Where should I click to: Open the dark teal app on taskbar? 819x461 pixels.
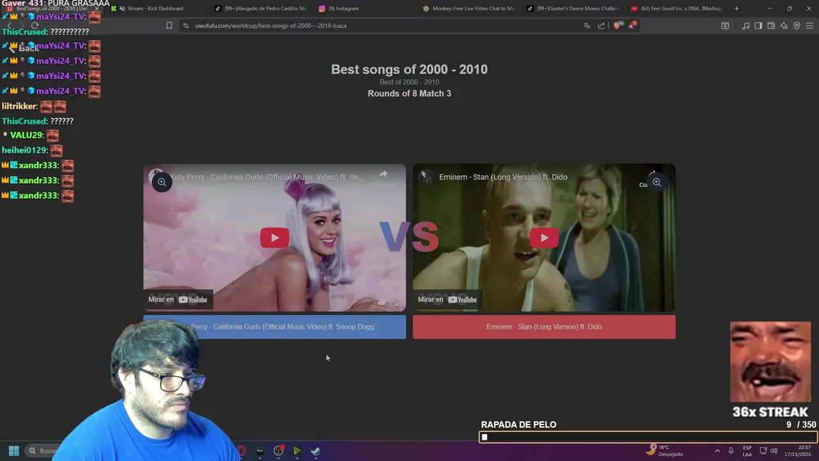pos(260,451)
